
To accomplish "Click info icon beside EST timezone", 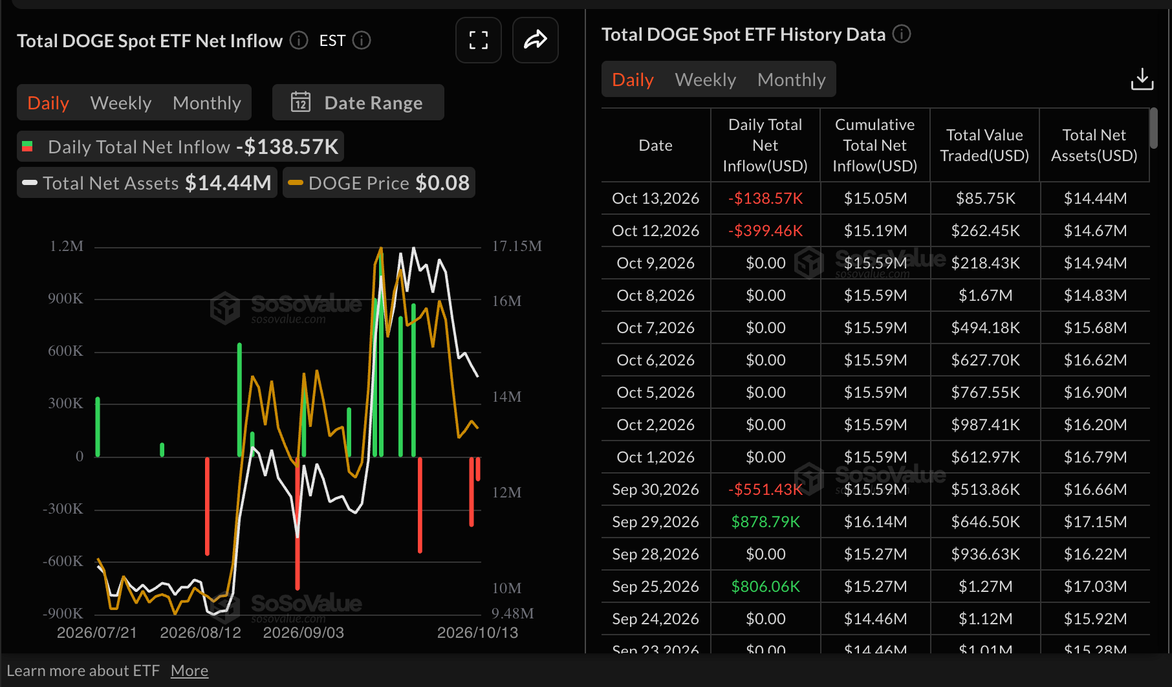I will pyautogui.click(x=362, y=41).
